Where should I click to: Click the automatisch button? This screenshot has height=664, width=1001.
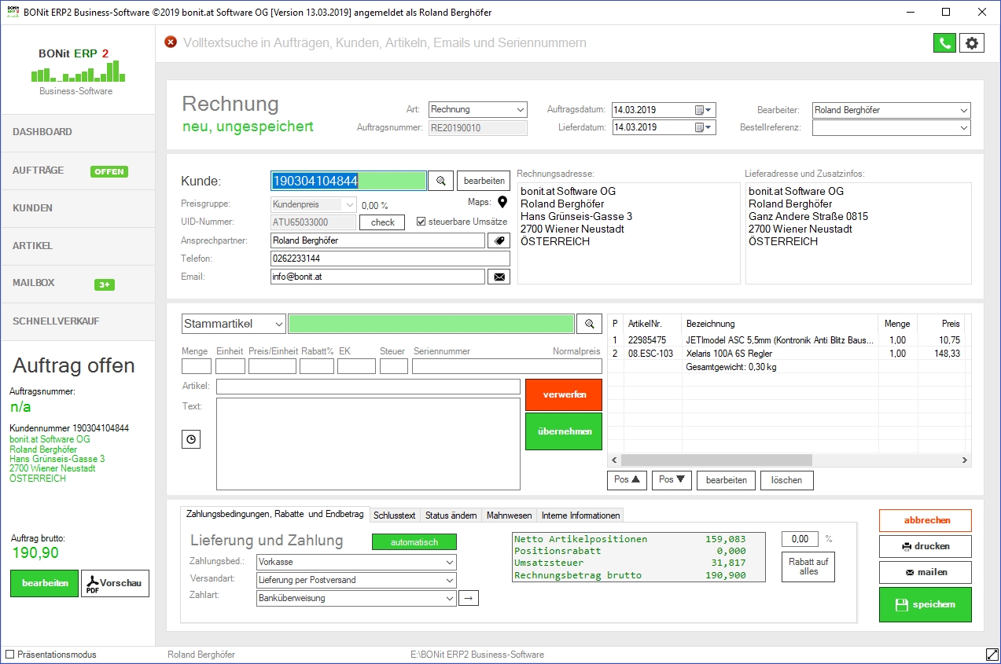pyautogui.click(x=414, y=542)
